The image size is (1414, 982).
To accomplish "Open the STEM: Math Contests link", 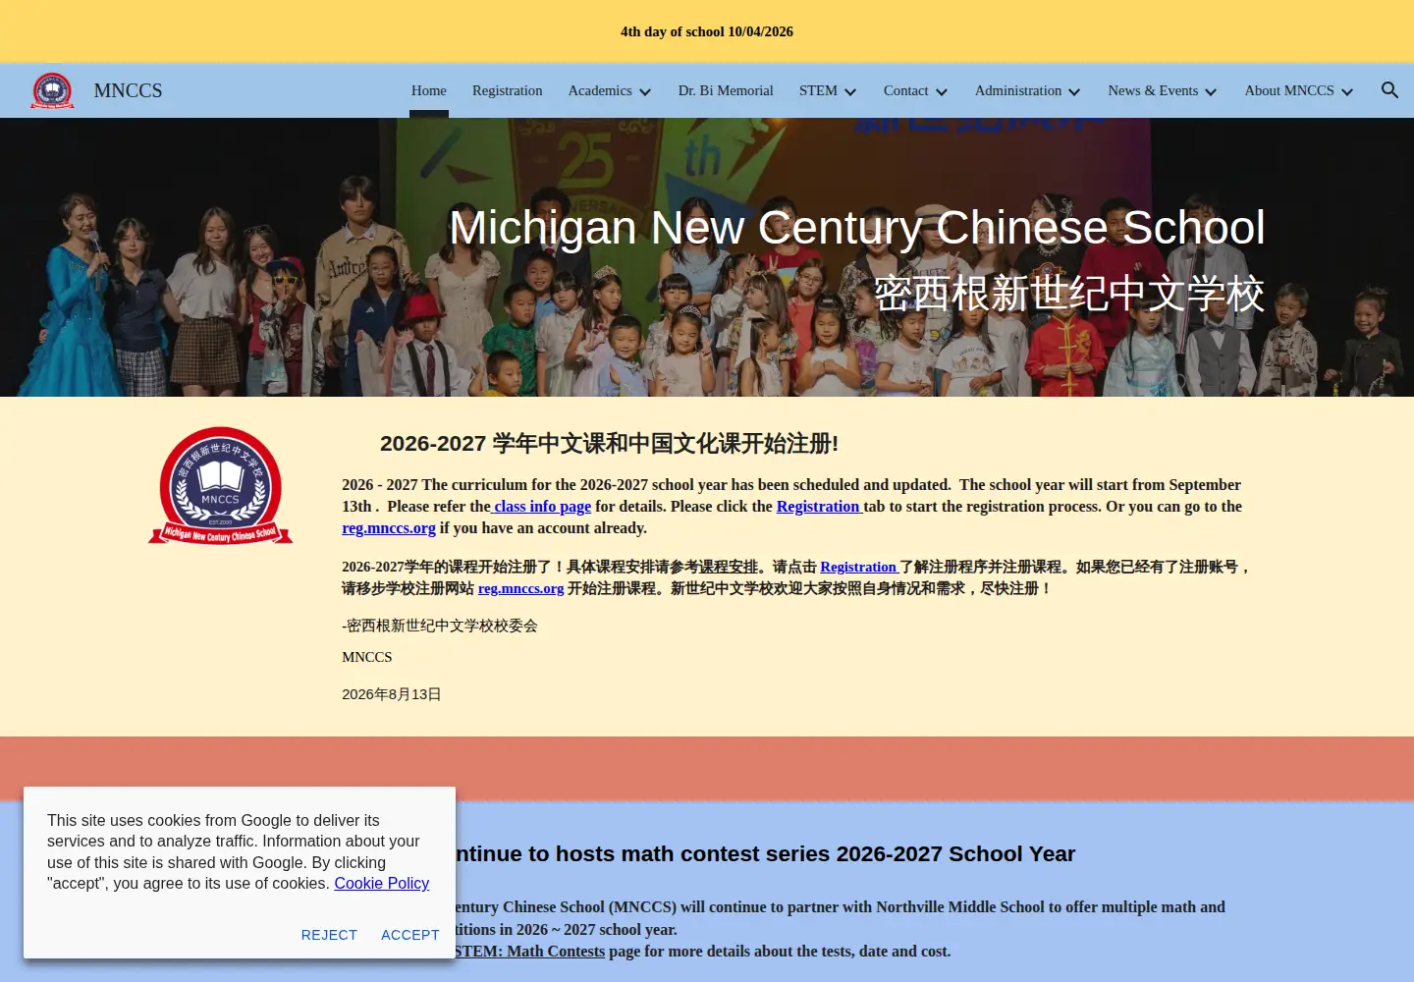I will click(x=529, y=952).
